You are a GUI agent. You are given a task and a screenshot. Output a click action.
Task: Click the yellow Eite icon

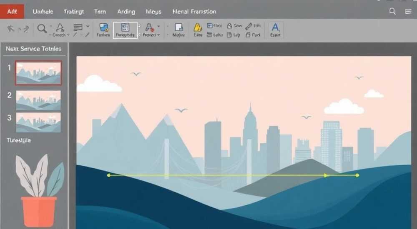(x=198, y=27)
